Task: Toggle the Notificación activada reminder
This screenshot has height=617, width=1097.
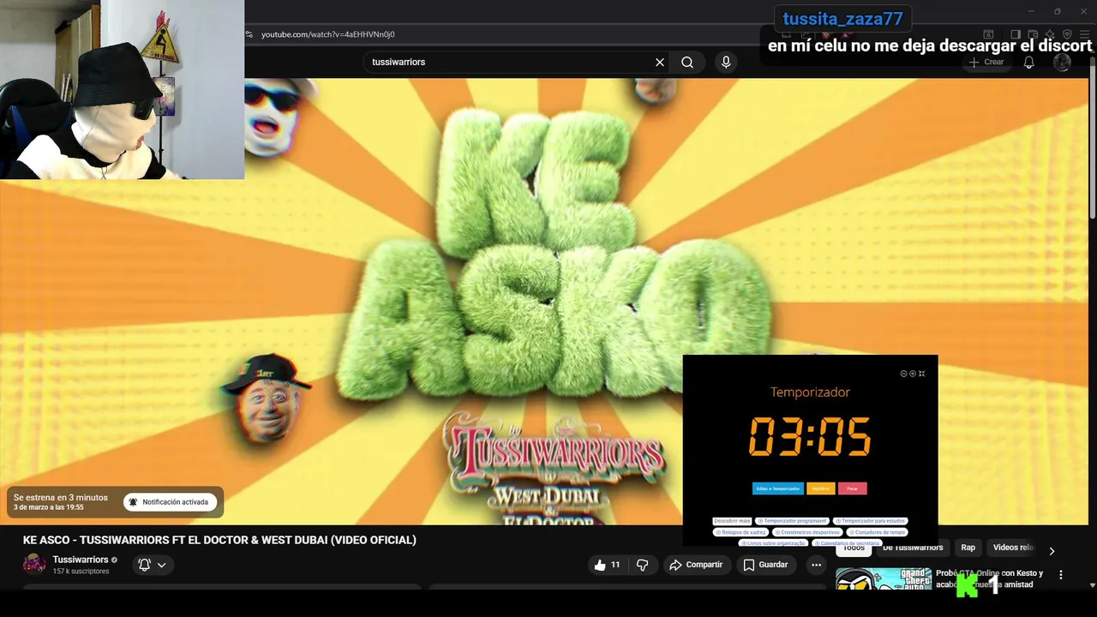Action: (x=169, y=502)
